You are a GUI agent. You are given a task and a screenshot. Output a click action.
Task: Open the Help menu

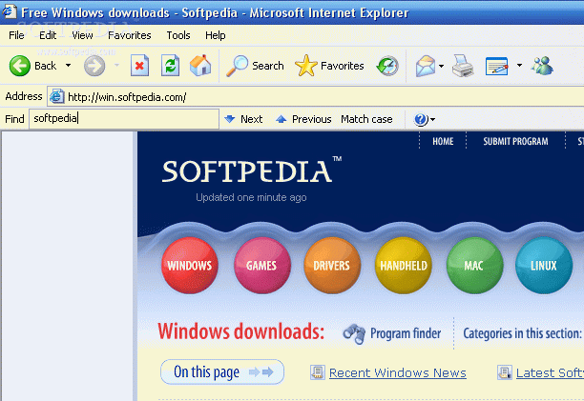(216, 35)
